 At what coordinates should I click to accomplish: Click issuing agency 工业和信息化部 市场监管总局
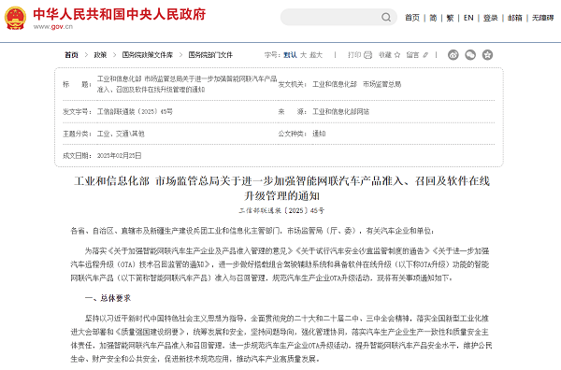click(x=357, y=84)
